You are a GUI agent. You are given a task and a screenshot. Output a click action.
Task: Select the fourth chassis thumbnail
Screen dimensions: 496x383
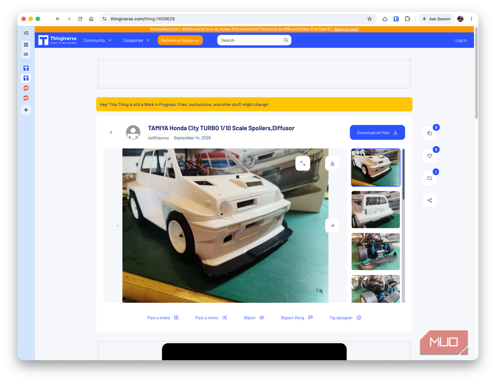tap(376, 289)
